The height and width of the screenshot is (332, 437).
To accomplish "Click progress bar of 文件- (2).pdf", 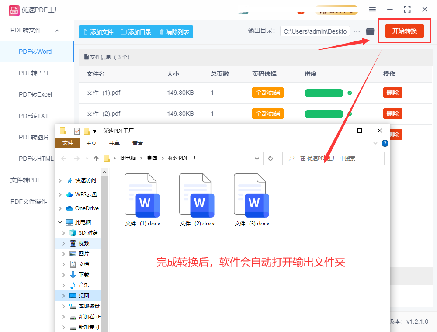I will [x=324, y=114].
